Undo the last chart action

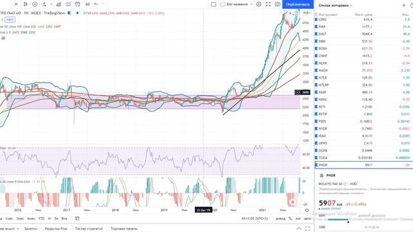pyautogui.click(x=96, y=5)
